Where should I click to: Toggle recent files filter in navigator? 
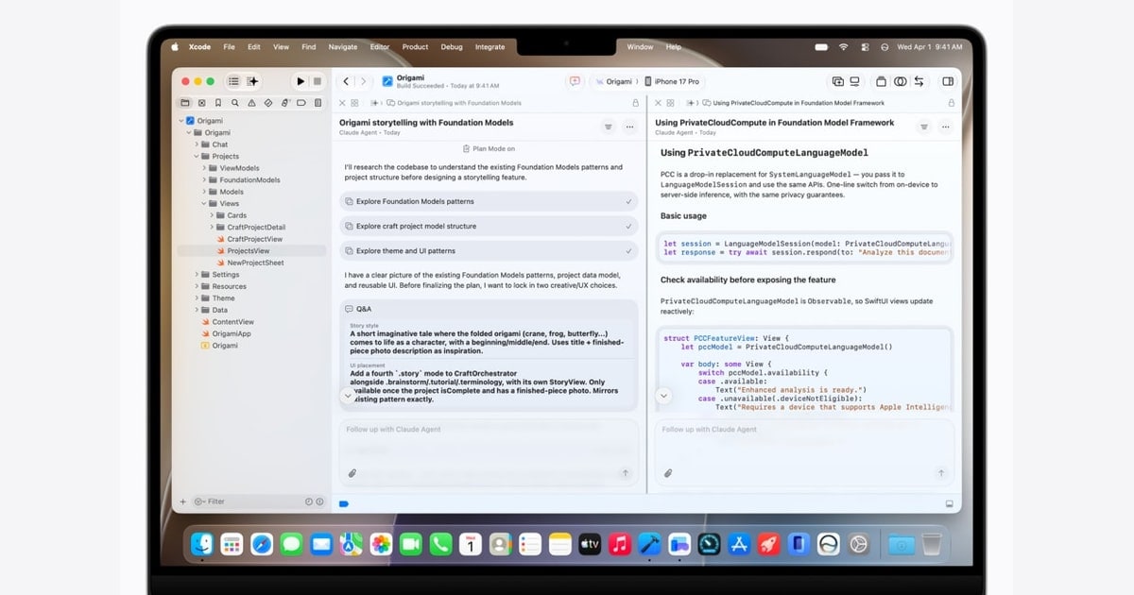click(308, 501)
